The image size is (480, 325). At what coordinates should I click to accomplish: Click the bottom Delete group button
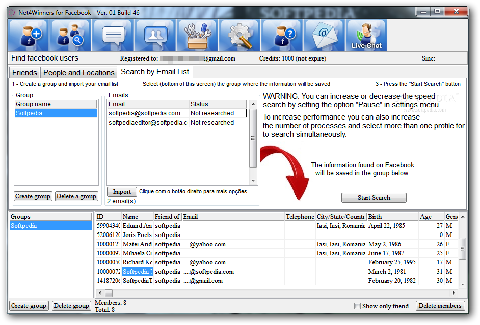click(71, 306)
